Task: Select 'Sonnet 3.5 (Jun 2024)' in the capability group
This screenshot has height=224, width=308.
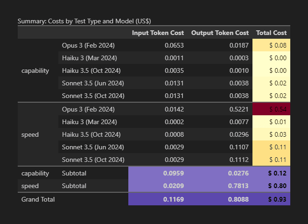Action: coord(93,83)
